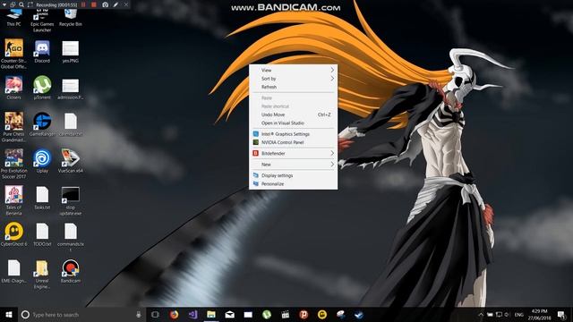Choose Undo Move in context menu
This screenshot has height=322, width=573.
293,114
